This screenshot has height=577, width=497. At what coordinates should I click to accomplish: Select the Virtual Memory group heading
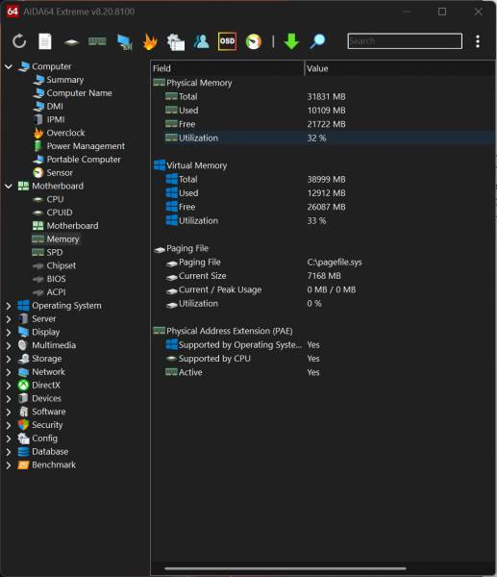click(196, 165)
